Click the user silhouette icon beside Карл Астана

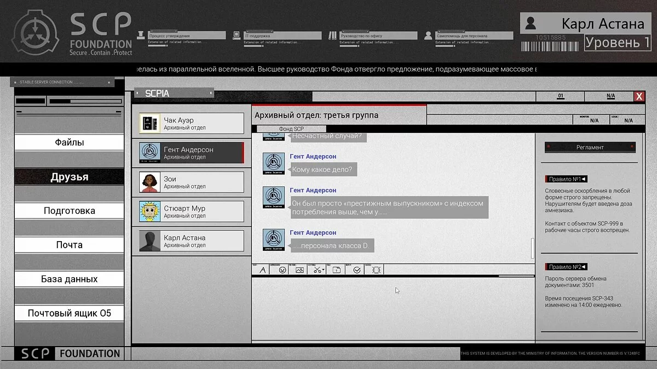(x=531, y=24)
